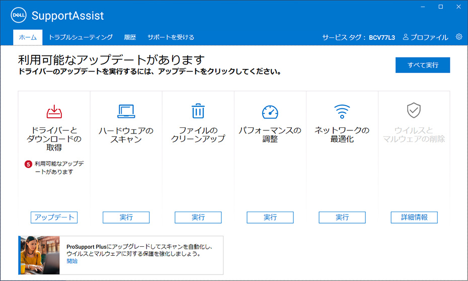Click the virus removal shield icon
Screen dimensions: 468x281
click(414, 110)
